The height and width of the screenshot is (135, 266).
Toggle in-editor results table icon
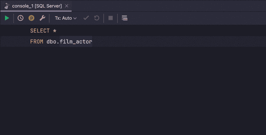[124, 18]
